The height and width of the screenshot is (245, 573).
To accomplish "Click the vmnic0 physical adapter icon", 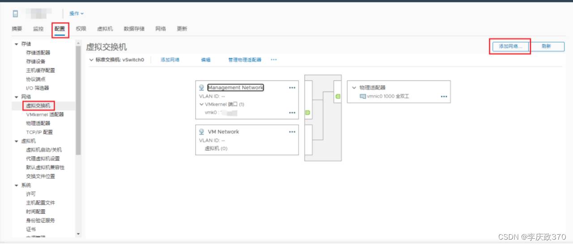I will tap(363, 97).
